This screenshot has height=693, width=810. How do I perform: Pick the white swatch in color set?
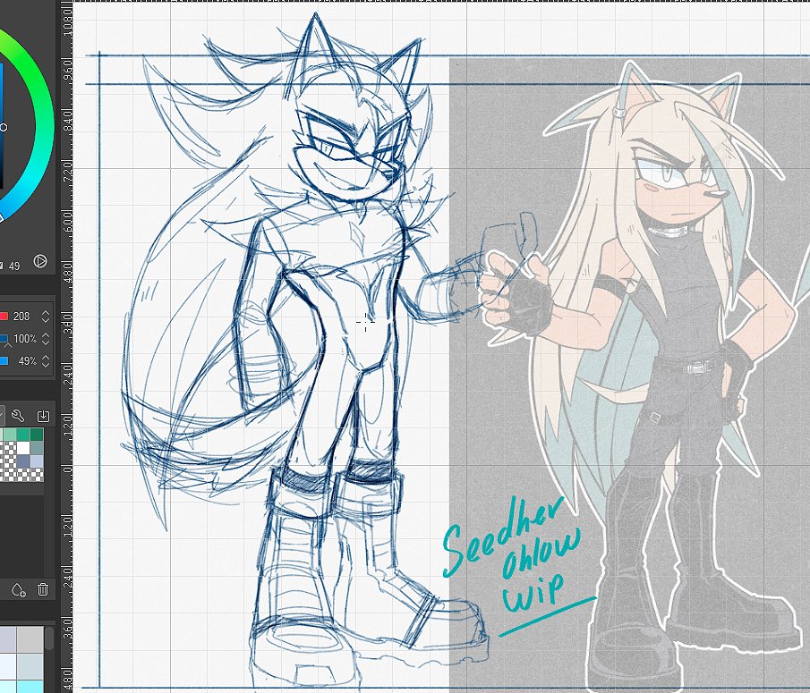pyautogui.click(x=23, y=448)
